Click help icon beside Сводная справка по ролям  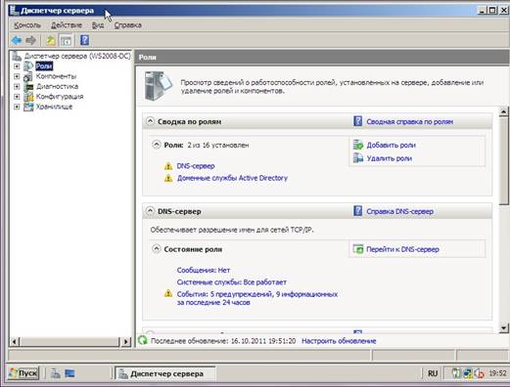[358, 121]
